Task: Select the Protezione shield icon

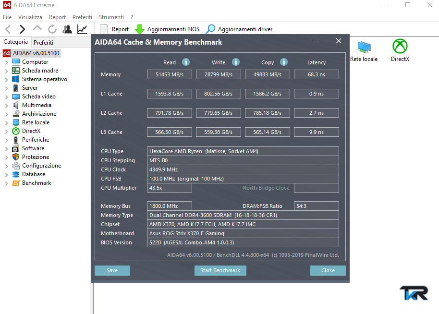Action: (x=16, y=157)
